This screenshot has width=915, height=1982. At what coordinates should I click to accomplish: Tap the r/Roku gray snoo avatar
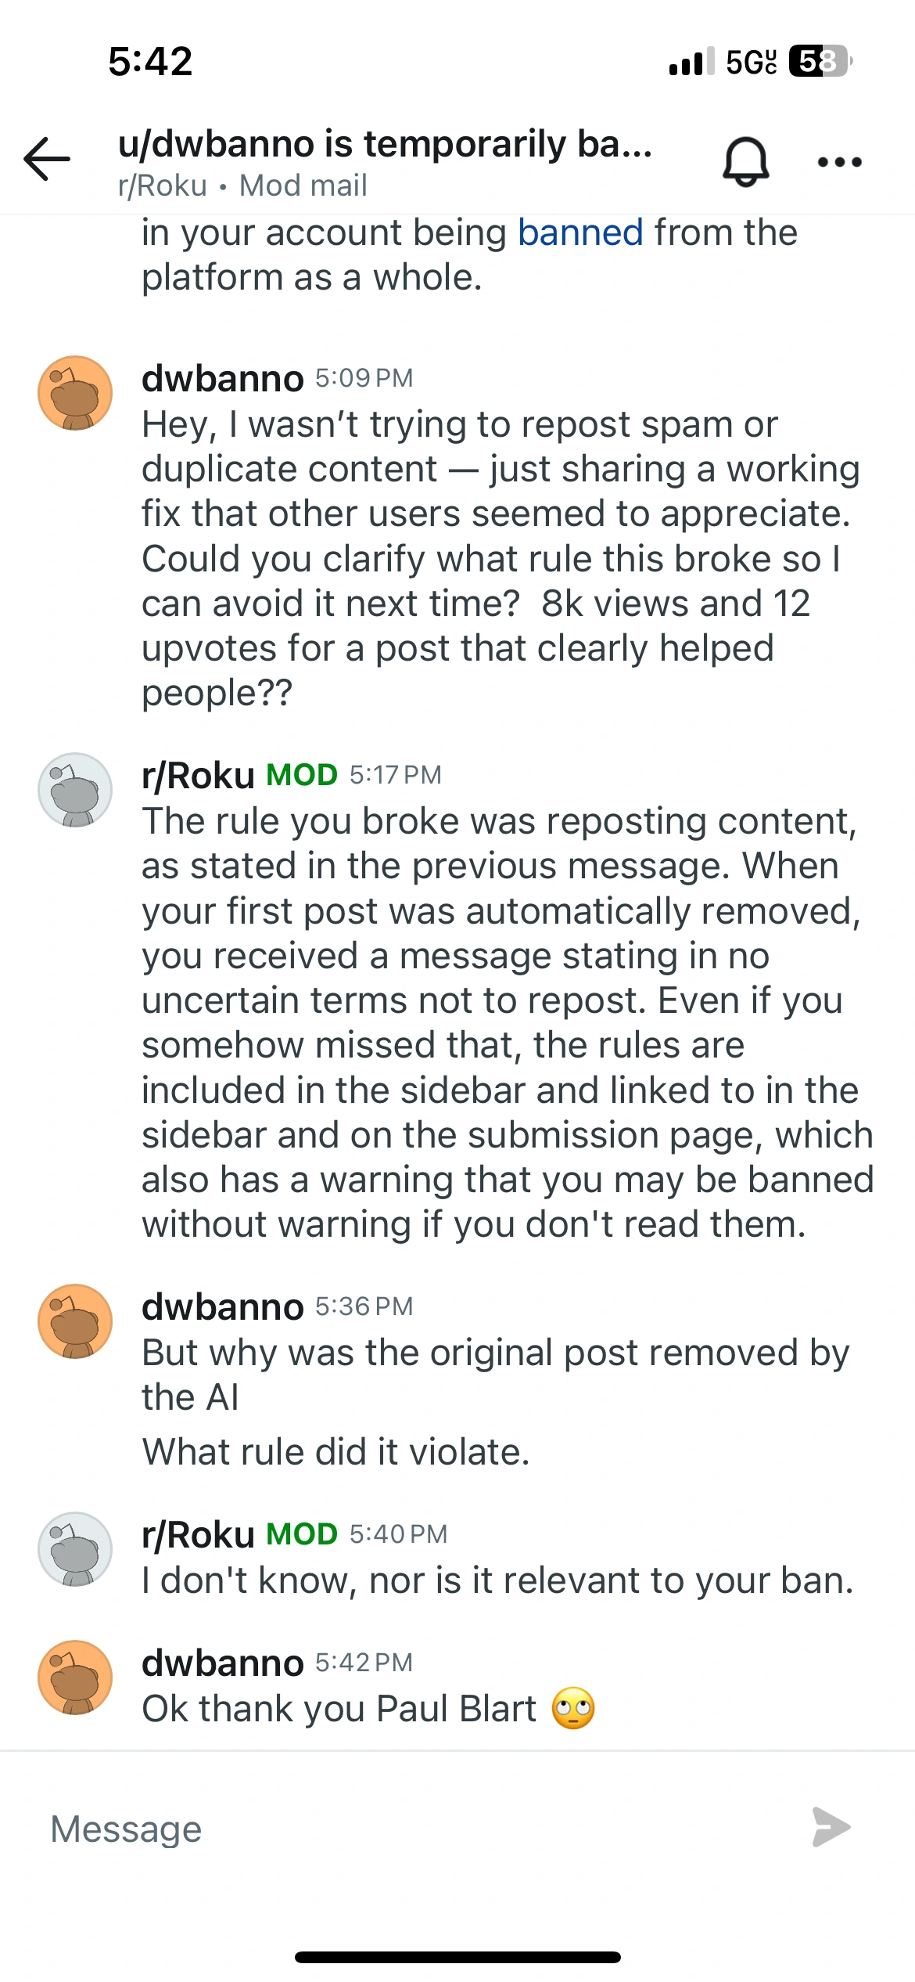tap(76, 790)
